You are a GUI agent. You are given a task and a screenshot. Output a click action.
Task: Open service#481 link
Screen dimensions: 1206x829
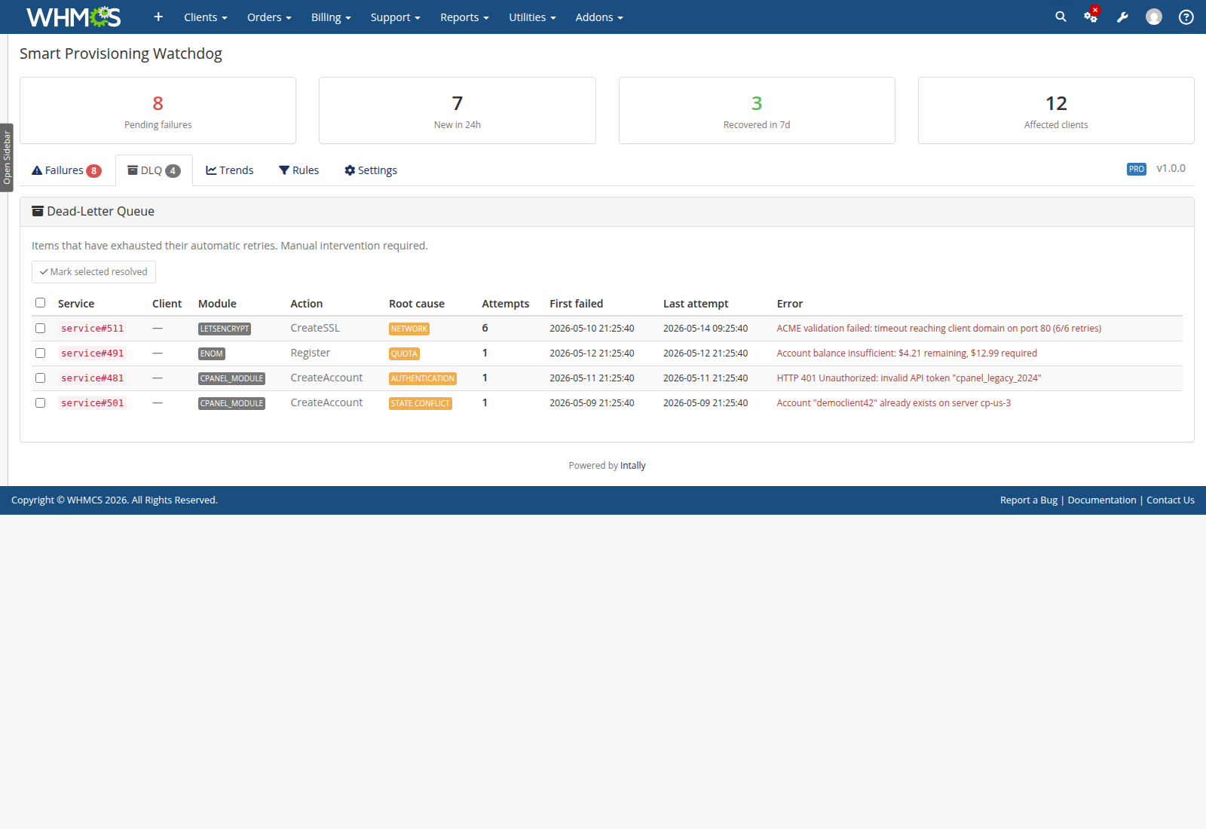pos(92,378)
